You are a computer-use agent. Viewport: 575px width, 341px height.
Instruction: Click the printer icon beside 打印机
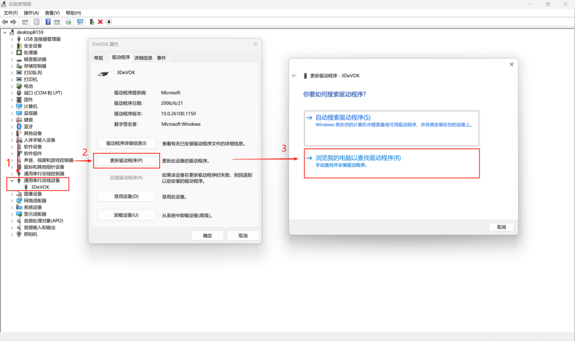click(19, 79)
